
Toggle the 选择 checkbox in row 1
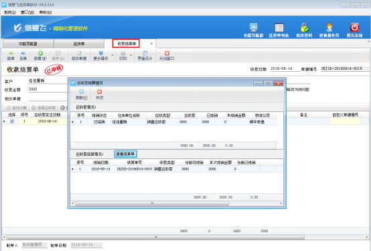pyautogui.click(x=12, y=121)
